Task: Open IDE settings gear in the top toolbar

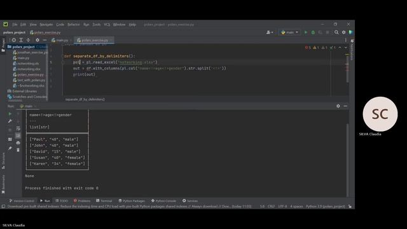Action: point(343,32)
